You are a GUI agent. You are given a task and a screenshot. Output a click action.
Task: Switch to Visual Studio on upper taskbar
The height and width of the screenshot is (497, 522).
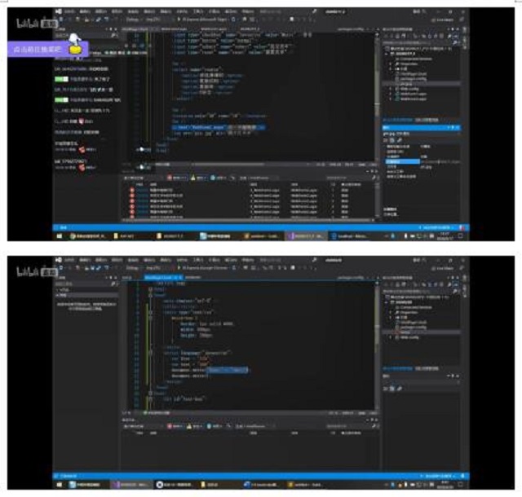305,235
